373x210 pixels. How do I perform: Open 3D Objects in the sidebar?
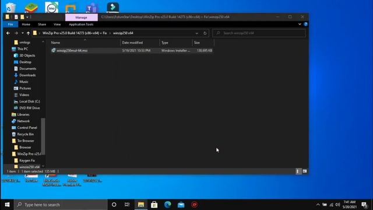coord(27,55)
